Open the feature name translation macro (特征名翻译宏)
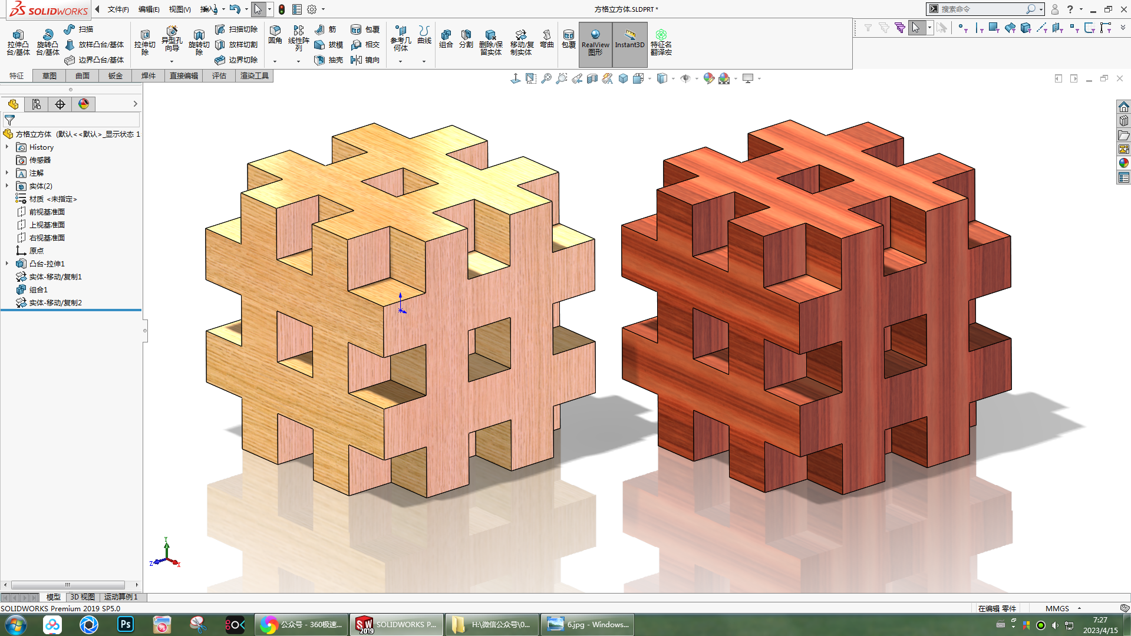The height and width of the screenshot is (636, 1131). point(661,42)
